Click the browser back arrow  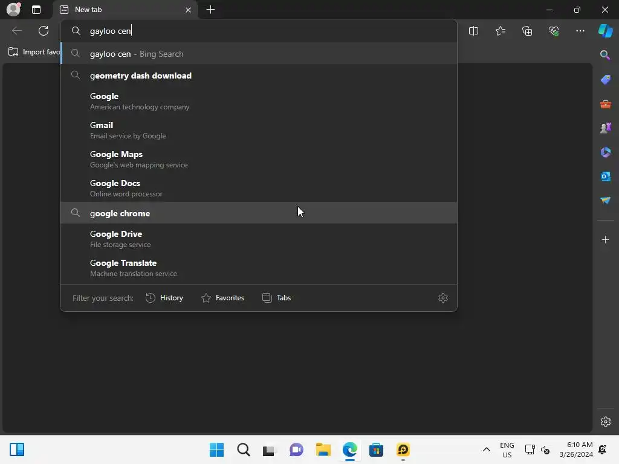click(16, 31)
